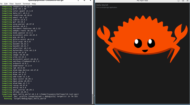Open the Terminal menu
Image resolution: width=190 pixels, height=105 pixels.
pyautogui.click(x=26, y=4)
